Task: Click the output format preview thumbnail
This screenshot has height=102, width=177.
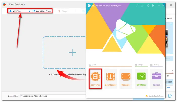Action: point(167,39)
